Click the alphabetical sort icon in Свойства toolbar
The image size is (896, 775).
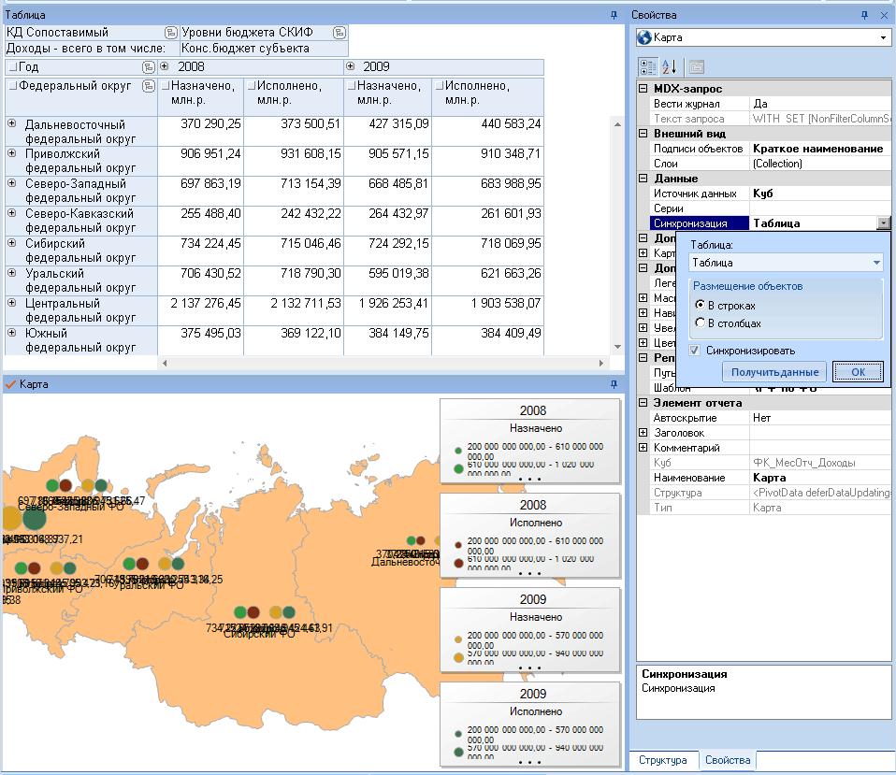coord(670,67)
